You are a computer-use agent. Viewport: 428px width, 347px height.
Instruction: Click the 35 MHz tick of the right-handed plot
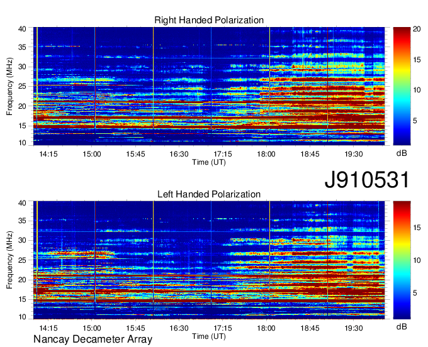pos(22,47)
